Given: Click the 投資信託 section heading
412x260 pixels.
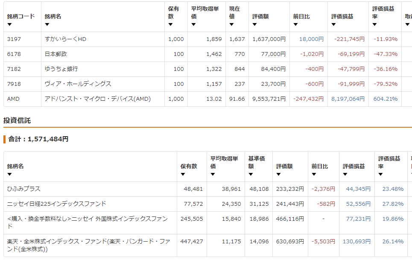Looking at the screenshot, I should (17, 120).
